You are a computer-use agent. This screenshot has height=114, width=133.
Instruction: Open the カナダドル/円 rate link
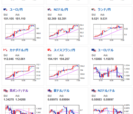(x=19, y=50)
